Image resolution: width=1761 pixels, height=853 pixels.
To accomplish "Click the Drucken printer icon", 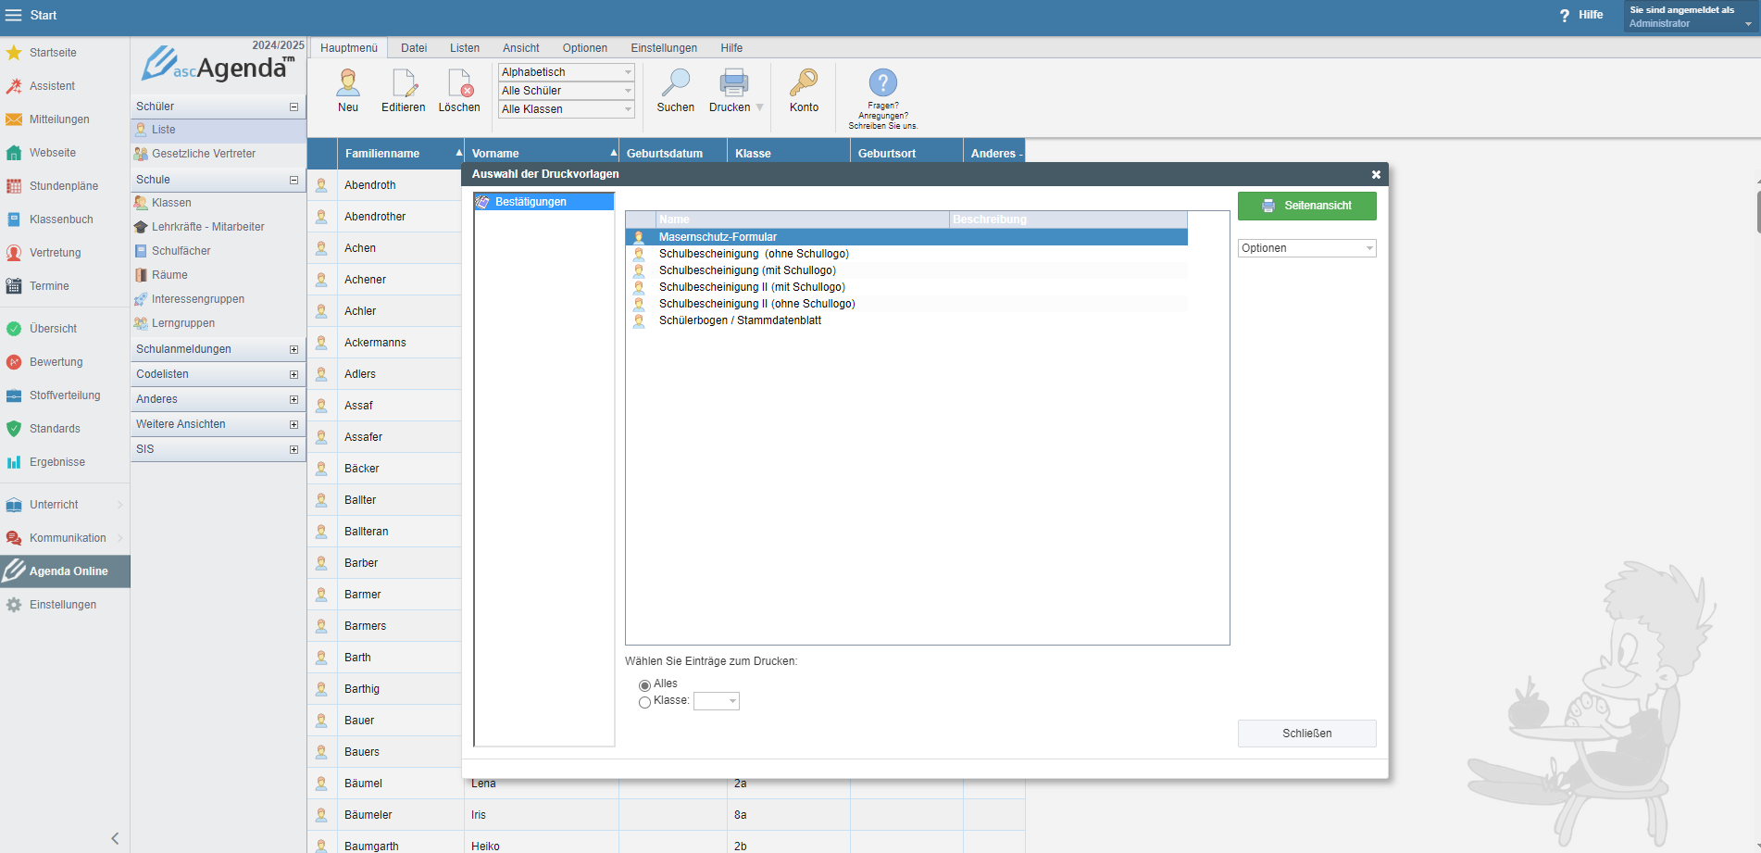I will point(732,83).
